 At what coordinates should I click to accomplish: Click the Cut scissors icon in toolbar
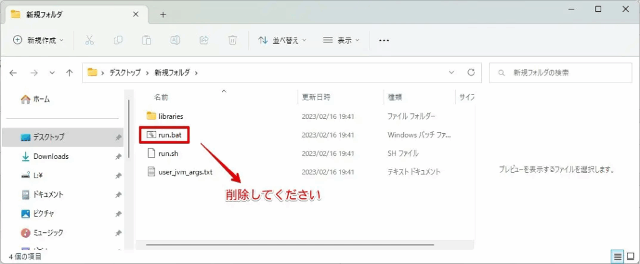[x=89, y=40]
